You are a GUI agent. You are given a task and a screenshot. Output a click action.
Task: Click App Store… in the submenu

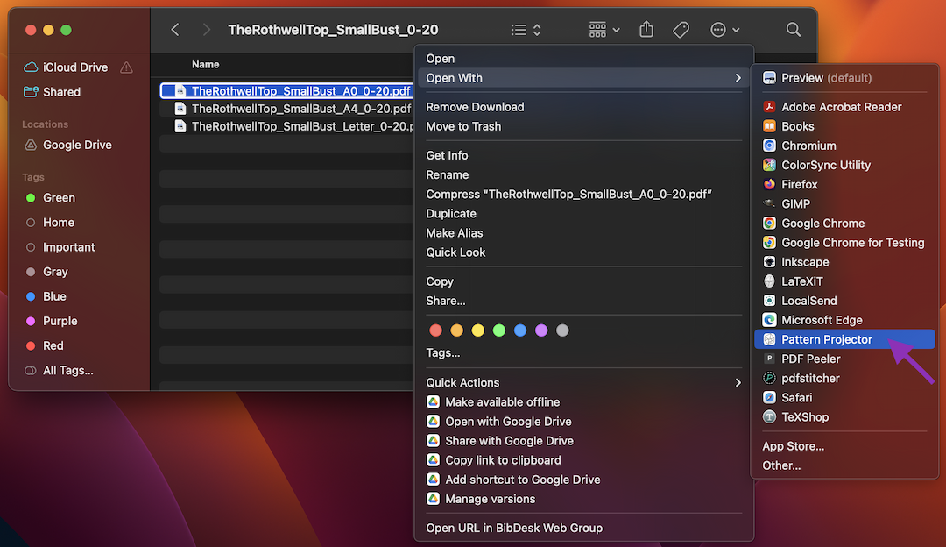(x=793, y=446)
